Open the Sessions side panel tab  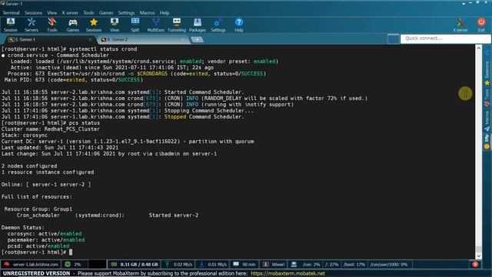click(x=487, y=72)
